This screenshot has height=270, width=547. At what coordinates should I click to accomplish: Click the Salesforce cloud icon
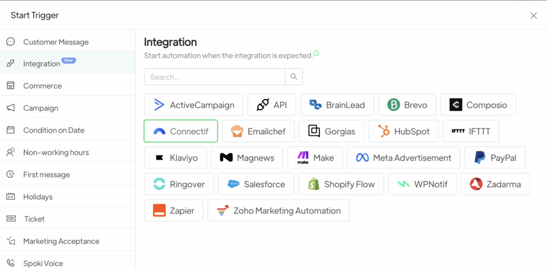(233, 184)
